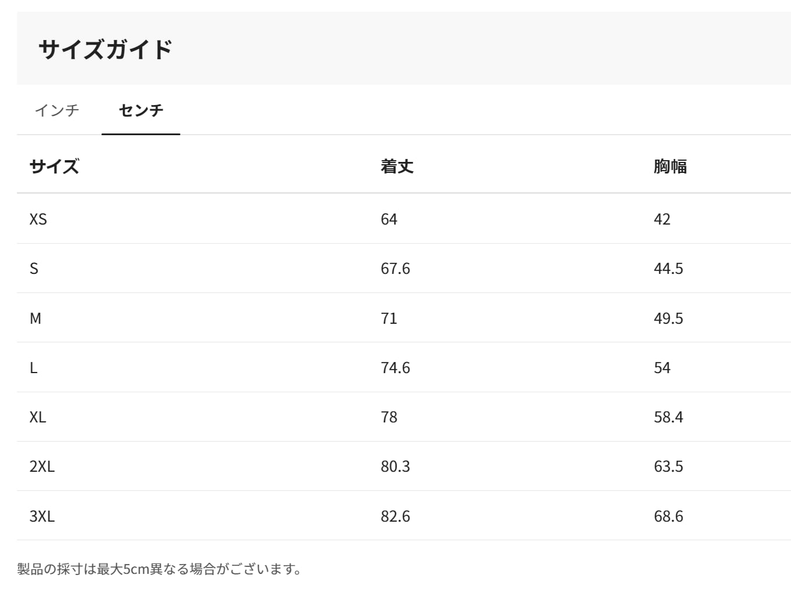Click the 2XL size row label
This screenshot has height=600, width=791.
click(42, 467)
